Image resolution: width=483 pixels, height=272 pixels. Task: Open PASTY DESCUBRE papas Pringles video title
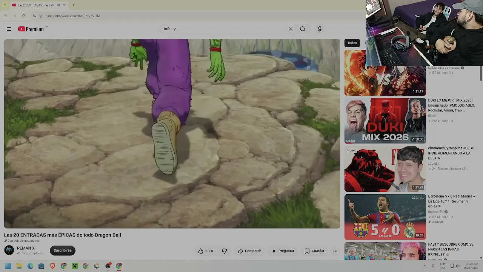coord(451,249)
